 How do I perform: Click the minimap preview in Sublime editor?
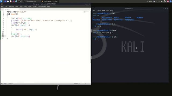pos(86,12)
